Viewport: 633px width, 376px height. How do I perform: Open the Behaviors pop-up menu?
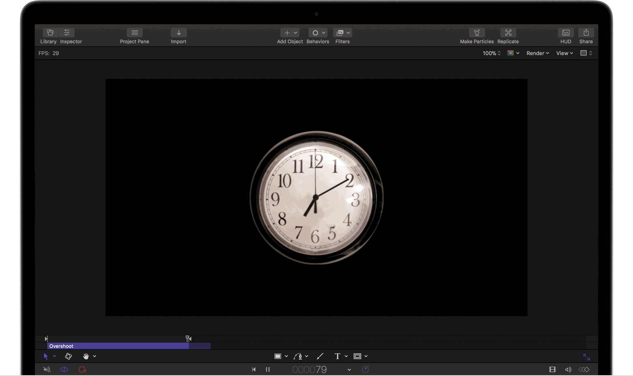tap(318, 33)
